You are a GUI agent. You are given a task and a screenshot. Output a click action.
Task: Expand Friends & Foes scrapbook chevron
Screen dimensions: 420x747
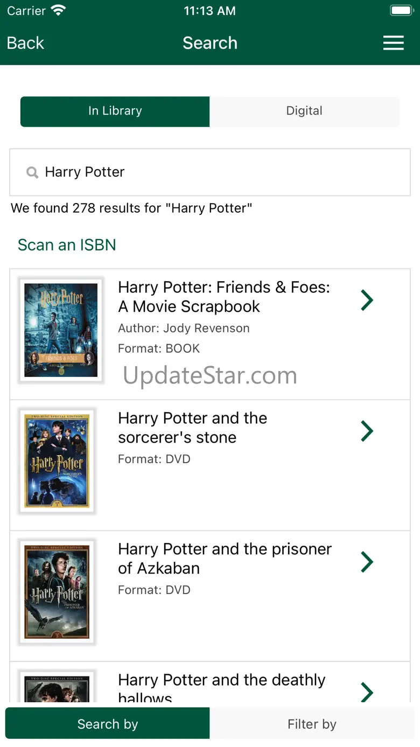(367, 300)
